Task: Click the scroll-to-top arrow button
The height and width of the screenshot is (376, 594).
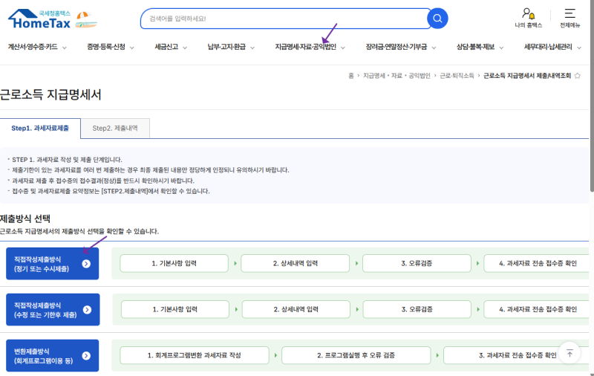Action: (x=569, y=353)
